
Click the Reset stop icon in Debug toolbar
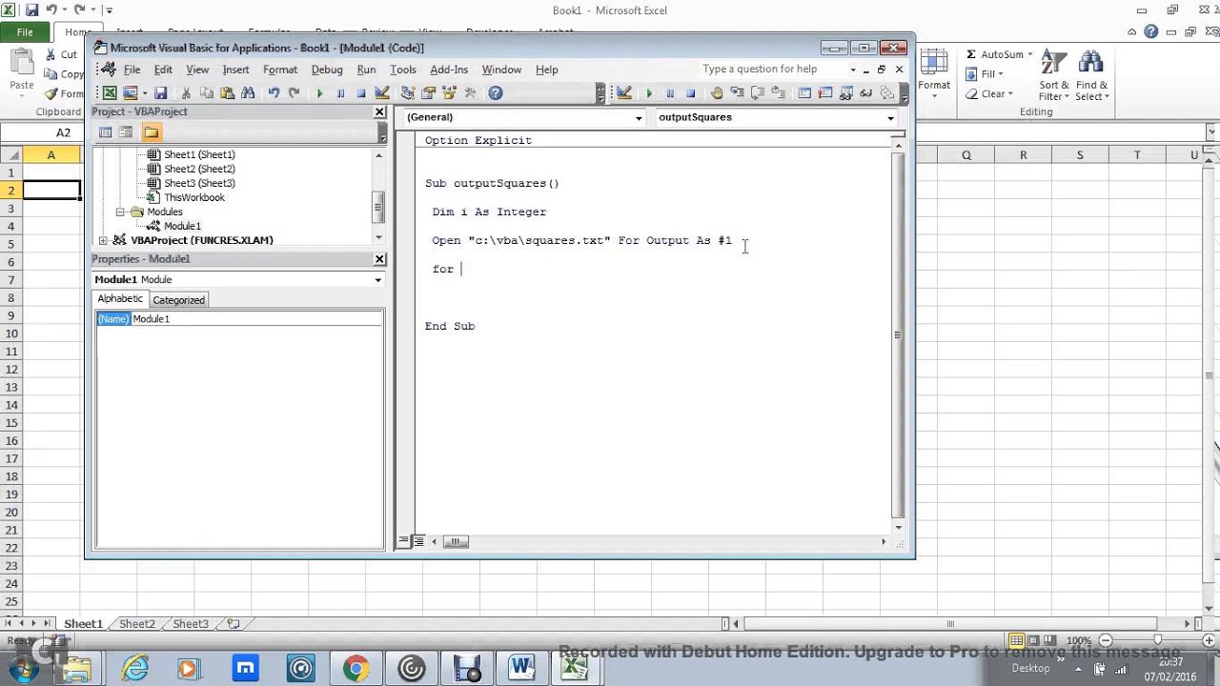pyautogui.click(x=691, y=93)
